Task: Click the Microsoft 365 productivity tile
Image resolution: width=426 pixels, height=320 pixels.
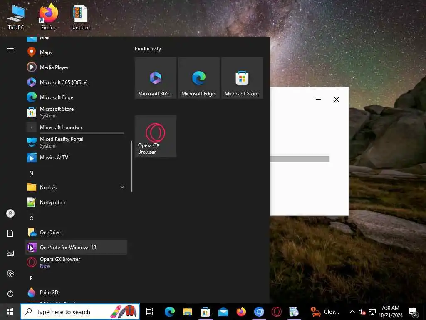Action: point(156,78)
